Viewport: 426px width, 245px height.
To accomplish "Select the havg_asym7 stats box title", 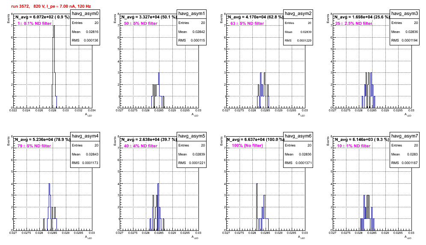I will coord(405,136).
